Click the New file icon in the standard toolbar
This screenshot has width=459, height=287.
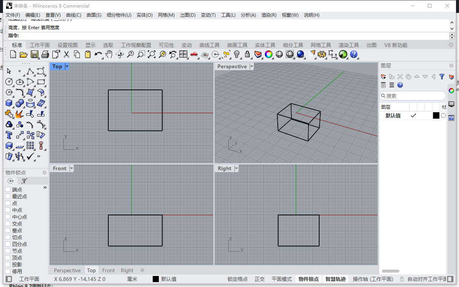[13, 54]
